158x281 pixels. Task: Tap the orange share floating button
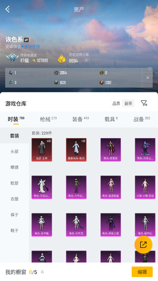tap(143, 245)
